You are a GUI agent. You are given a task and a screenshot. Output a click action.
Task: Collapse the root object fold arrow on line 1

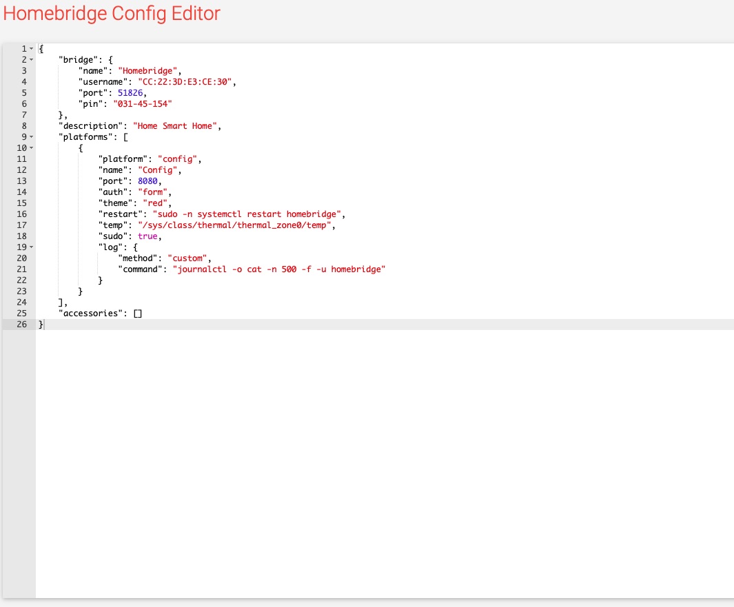pyautogui.click(x=32, y=49)
